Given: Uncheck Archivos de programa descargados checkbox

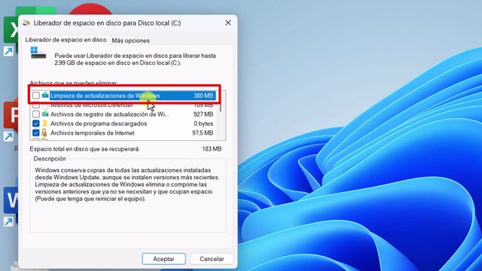Looking at the screenshot, I should coord(36,123).
